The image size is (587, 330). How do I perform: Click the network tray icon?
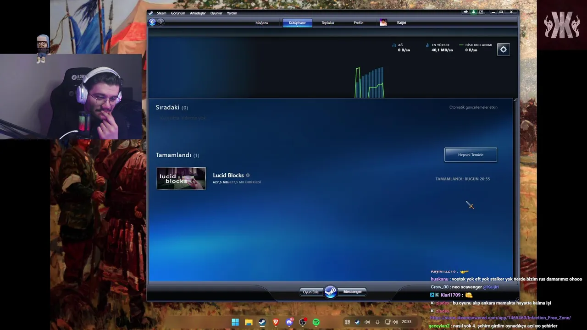pos(388,322)
